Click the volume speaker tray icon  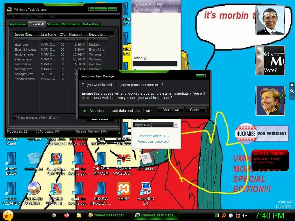(245, 216)
